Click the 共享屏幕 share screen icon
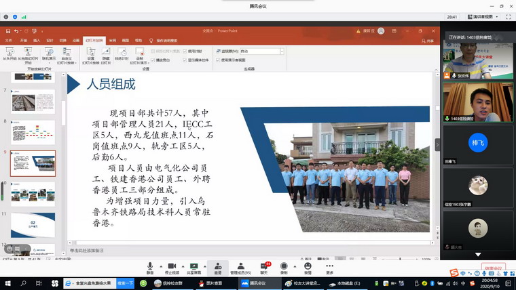The width and height of the screenshot is (516, 290). pyautogui.click(x=194, y=266)
